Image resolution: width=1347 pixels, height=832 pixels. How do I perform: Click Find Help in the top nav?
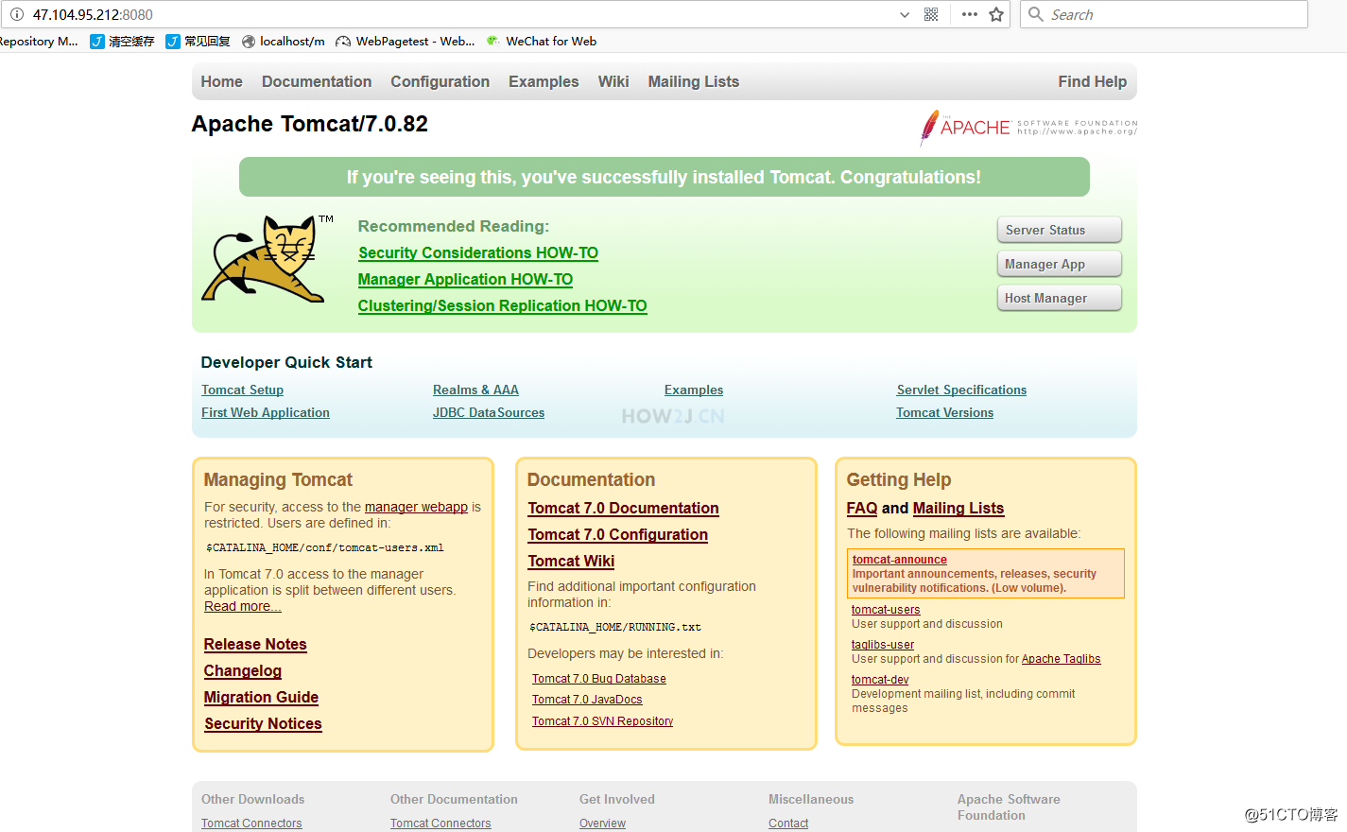click(x=1093, y=81)
